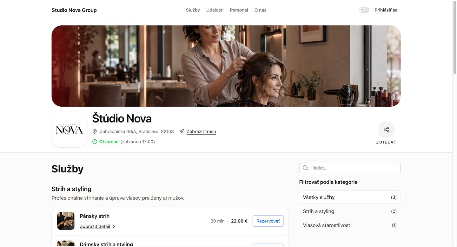
Task: Click the share icon button
Action: [386, 130]
